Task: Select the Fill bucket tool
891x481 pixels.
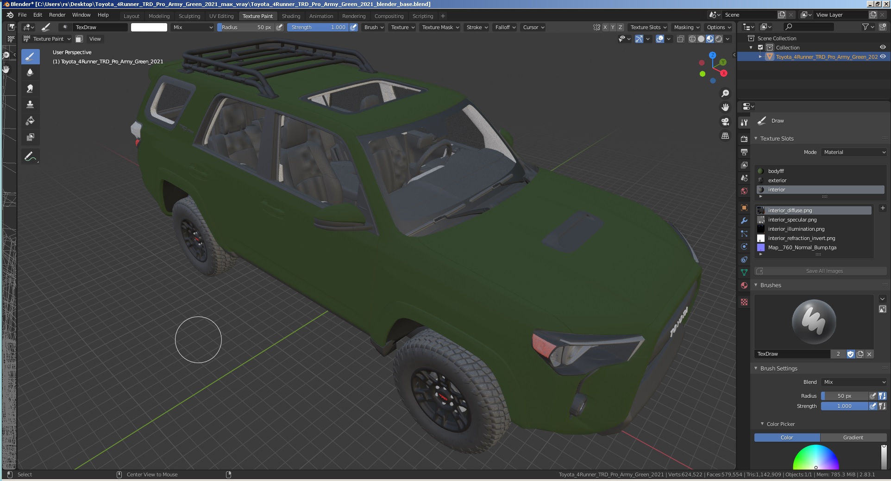Action: coord(30,121)
